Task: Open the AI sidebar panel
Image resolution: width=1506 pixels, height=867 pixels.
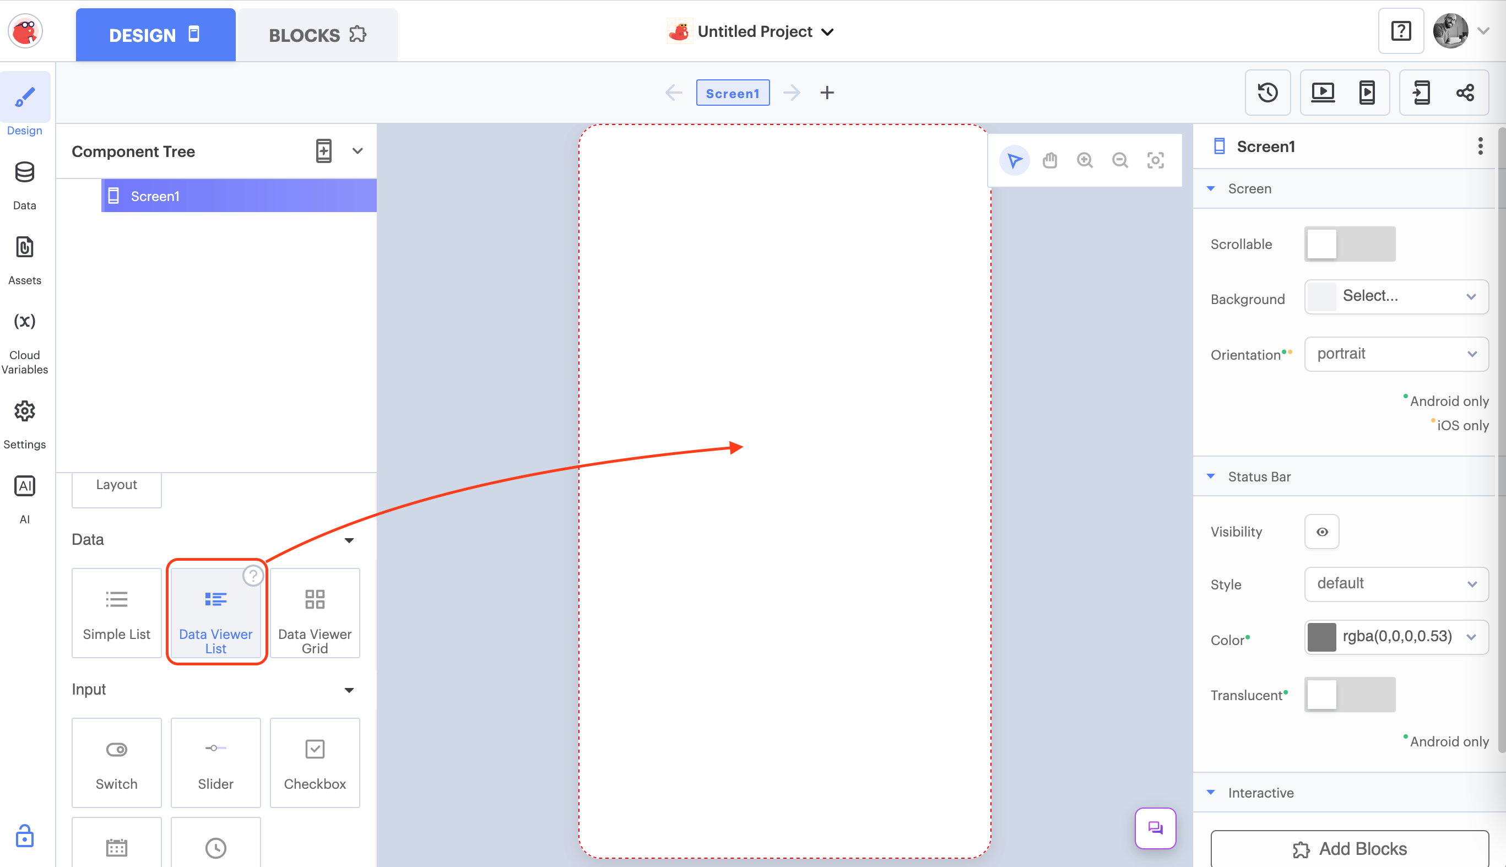Action: (24, 499)
